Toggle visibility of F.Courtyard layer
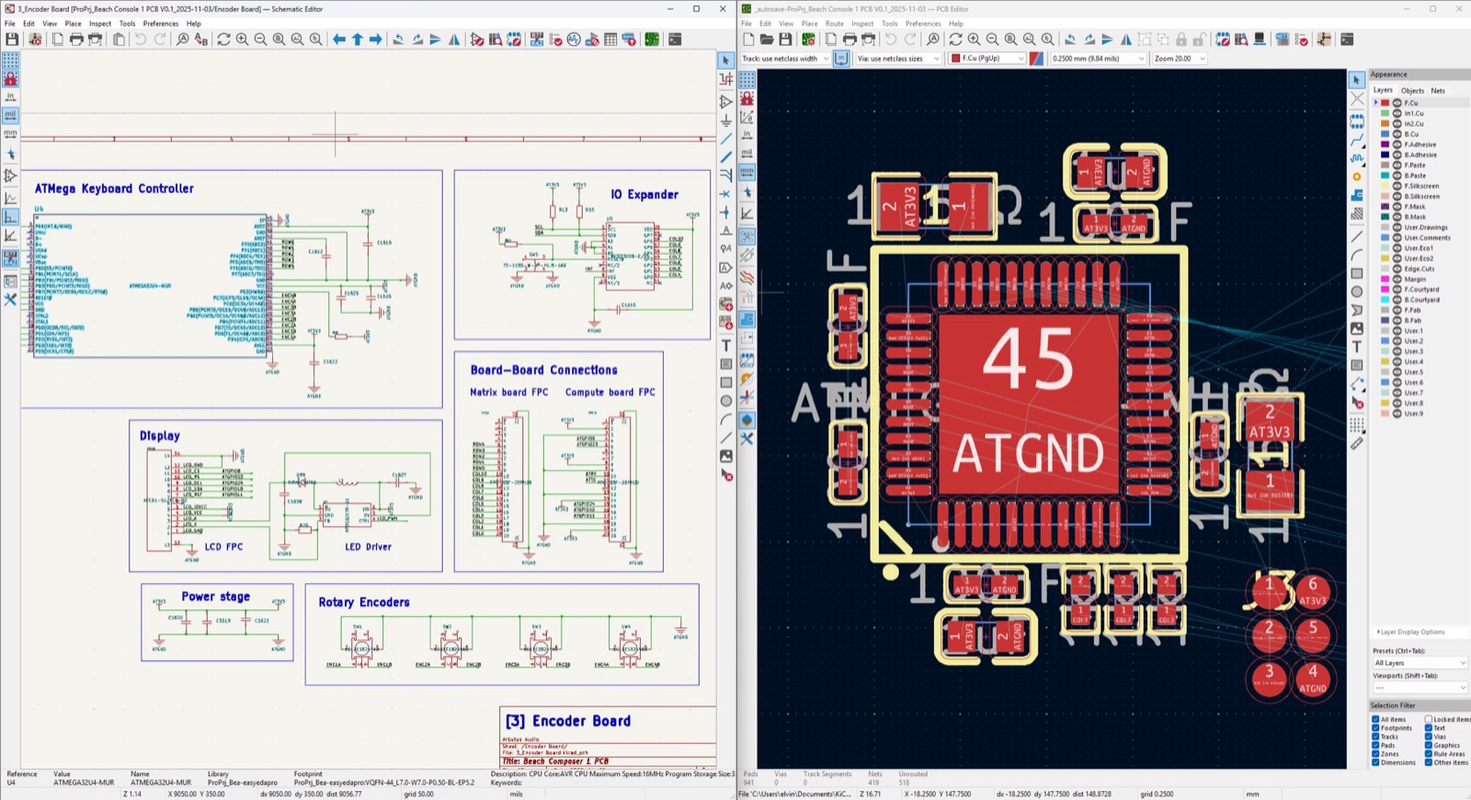This screenshot has width=1471, height=800. (1397, 290)
